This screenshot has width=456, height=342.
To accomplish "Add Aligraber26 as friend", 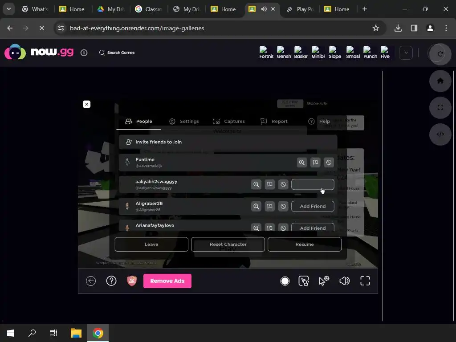I will (x=313, y=206).
